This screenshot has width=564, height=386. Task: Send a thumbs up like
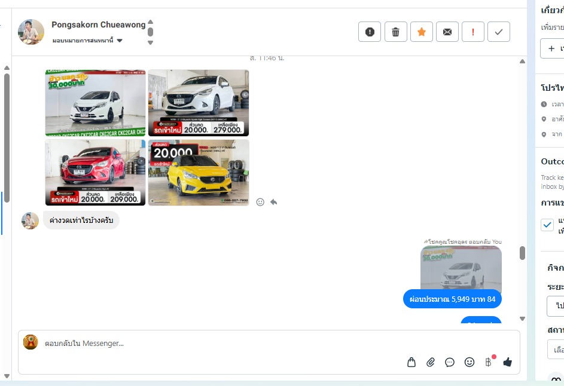pyautogui.click(x=508, y=362)
